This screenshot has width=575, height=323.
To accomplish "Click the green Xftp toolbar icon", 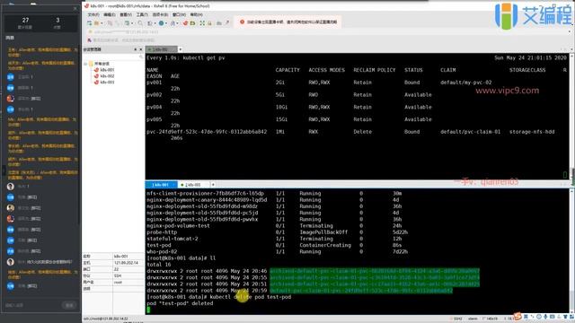I will [192, 23].
